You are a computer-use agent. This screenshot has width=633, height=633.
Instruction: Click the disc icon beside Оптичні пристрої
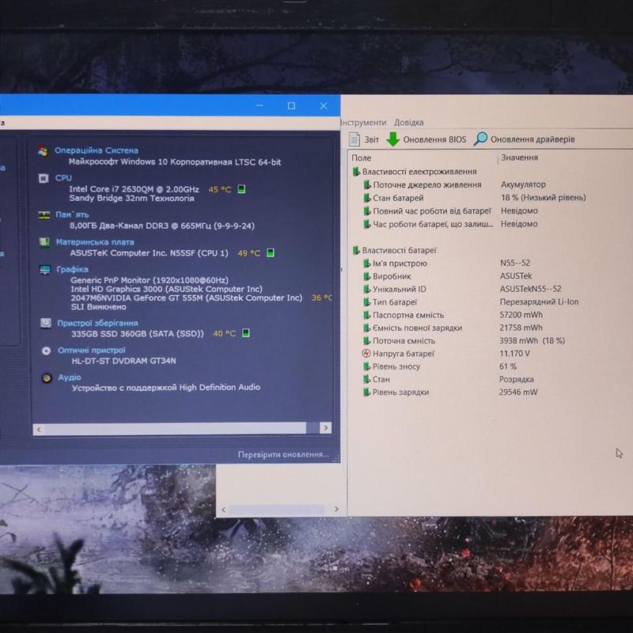46,351
